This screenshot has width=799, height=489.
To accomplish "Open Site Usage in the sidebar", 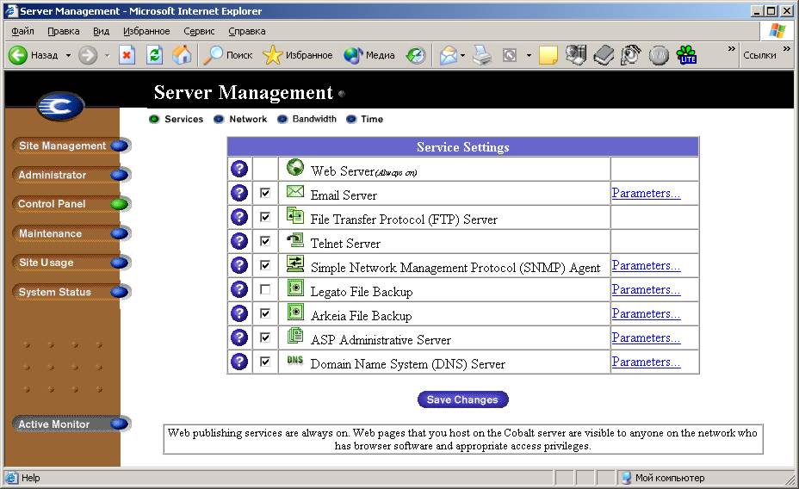I will (46, 263).
